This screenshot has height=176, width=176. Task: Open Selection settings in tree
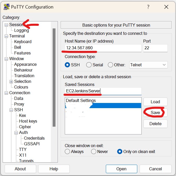(x=23, y=81)
